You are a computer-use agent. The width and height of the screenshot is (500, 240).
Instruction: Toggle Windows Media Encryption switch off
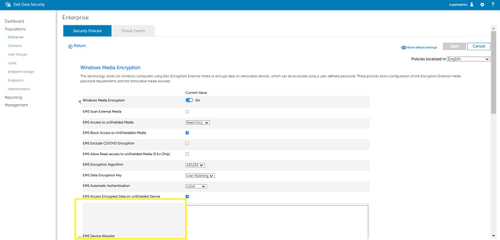tap(189, 100)
